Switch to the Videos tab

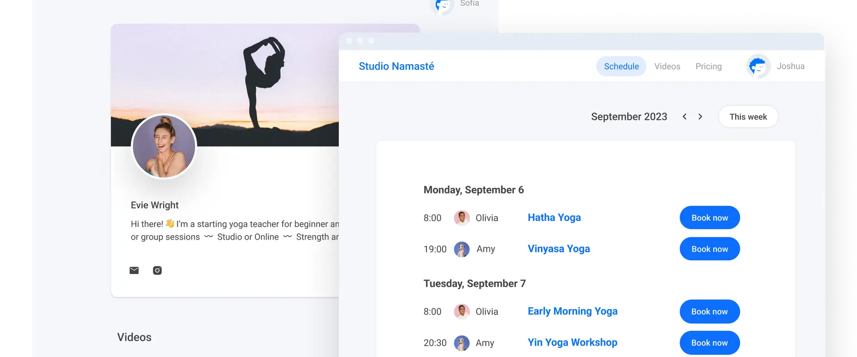tap(667, 66)
